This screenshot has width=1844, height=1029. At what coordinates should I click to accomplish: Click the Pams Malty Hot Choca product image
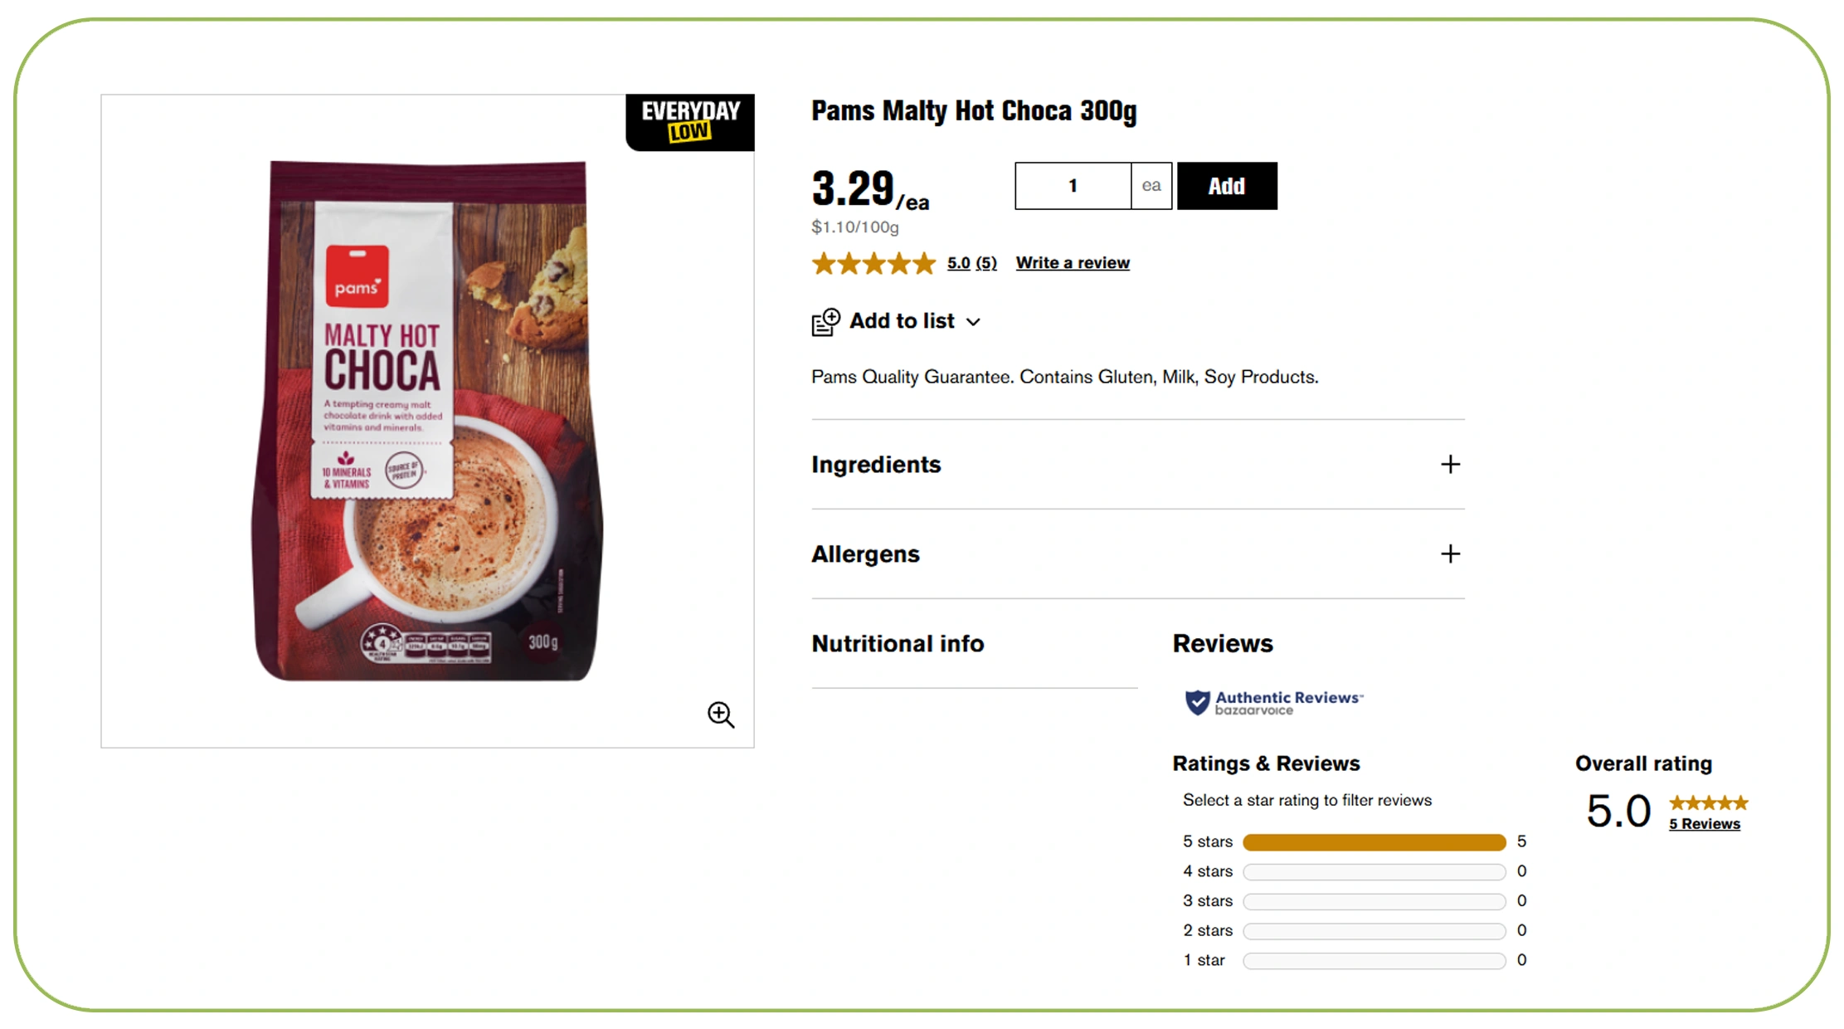(x=427, y=421)
